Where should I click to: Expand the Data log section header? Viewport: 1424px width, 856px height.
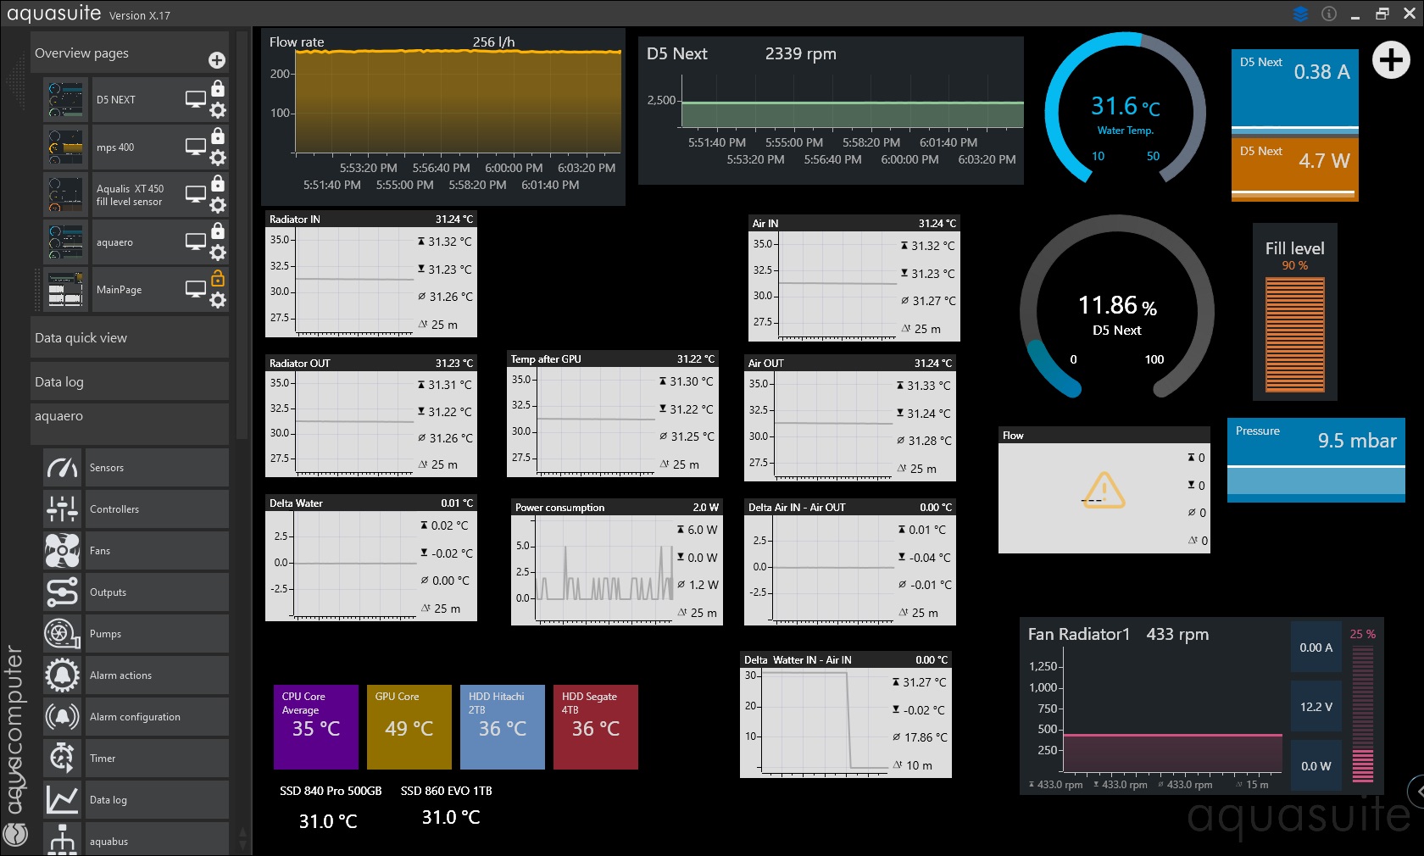click(130, 381)
